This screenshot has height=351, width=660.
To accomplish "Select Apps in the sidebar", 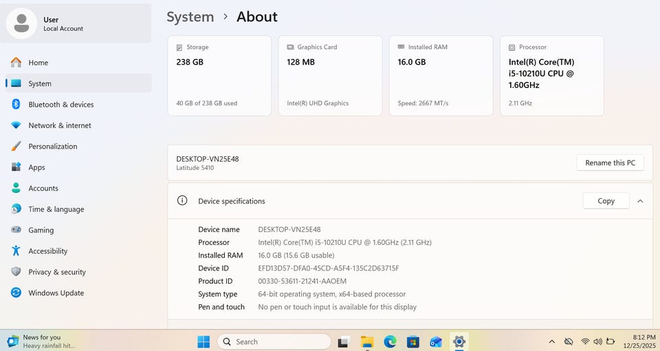I will 36,167.
